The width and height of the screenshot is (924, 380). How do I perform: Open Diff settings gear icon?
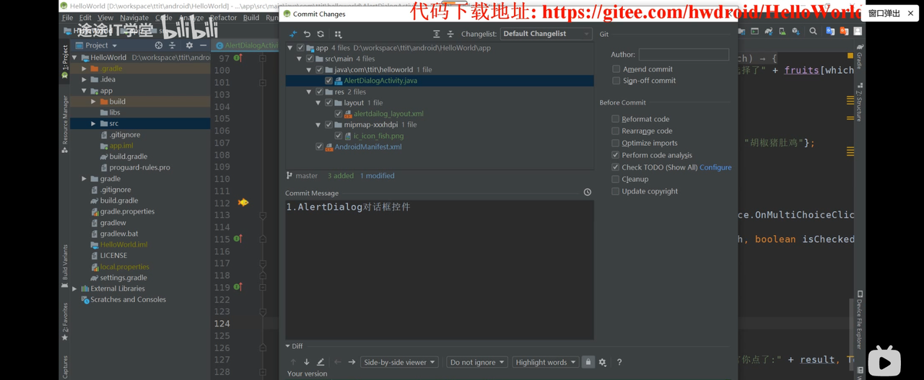[603, 362]
